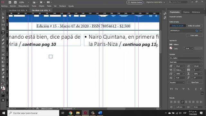Select the Gradient Swatch tool
The height and width of the screenshot is (116, 206).
[3, 62]
